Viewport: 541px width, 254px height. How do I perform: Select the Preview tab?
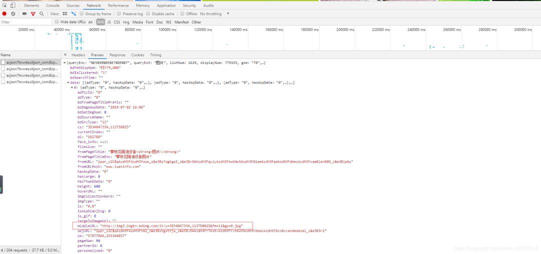pos(97,54)
